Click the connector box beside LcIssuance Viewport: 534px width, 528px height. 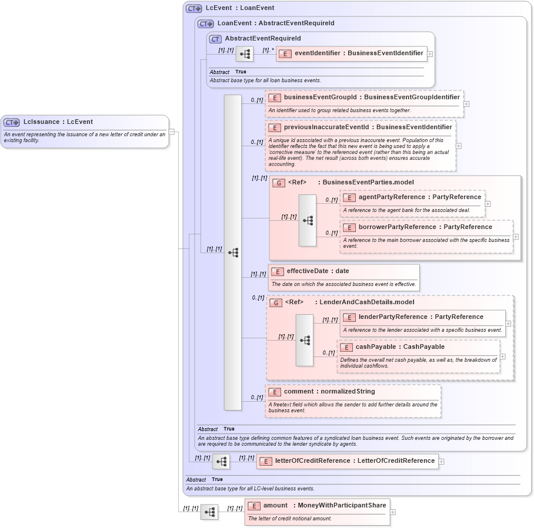[x=171, y=132]
